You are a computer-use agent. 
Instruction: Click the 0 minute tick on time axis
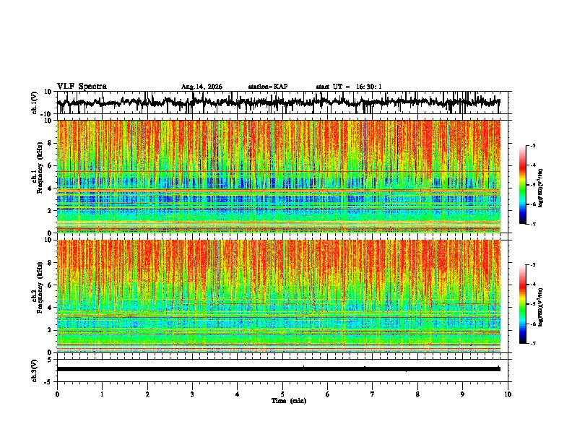57,394
